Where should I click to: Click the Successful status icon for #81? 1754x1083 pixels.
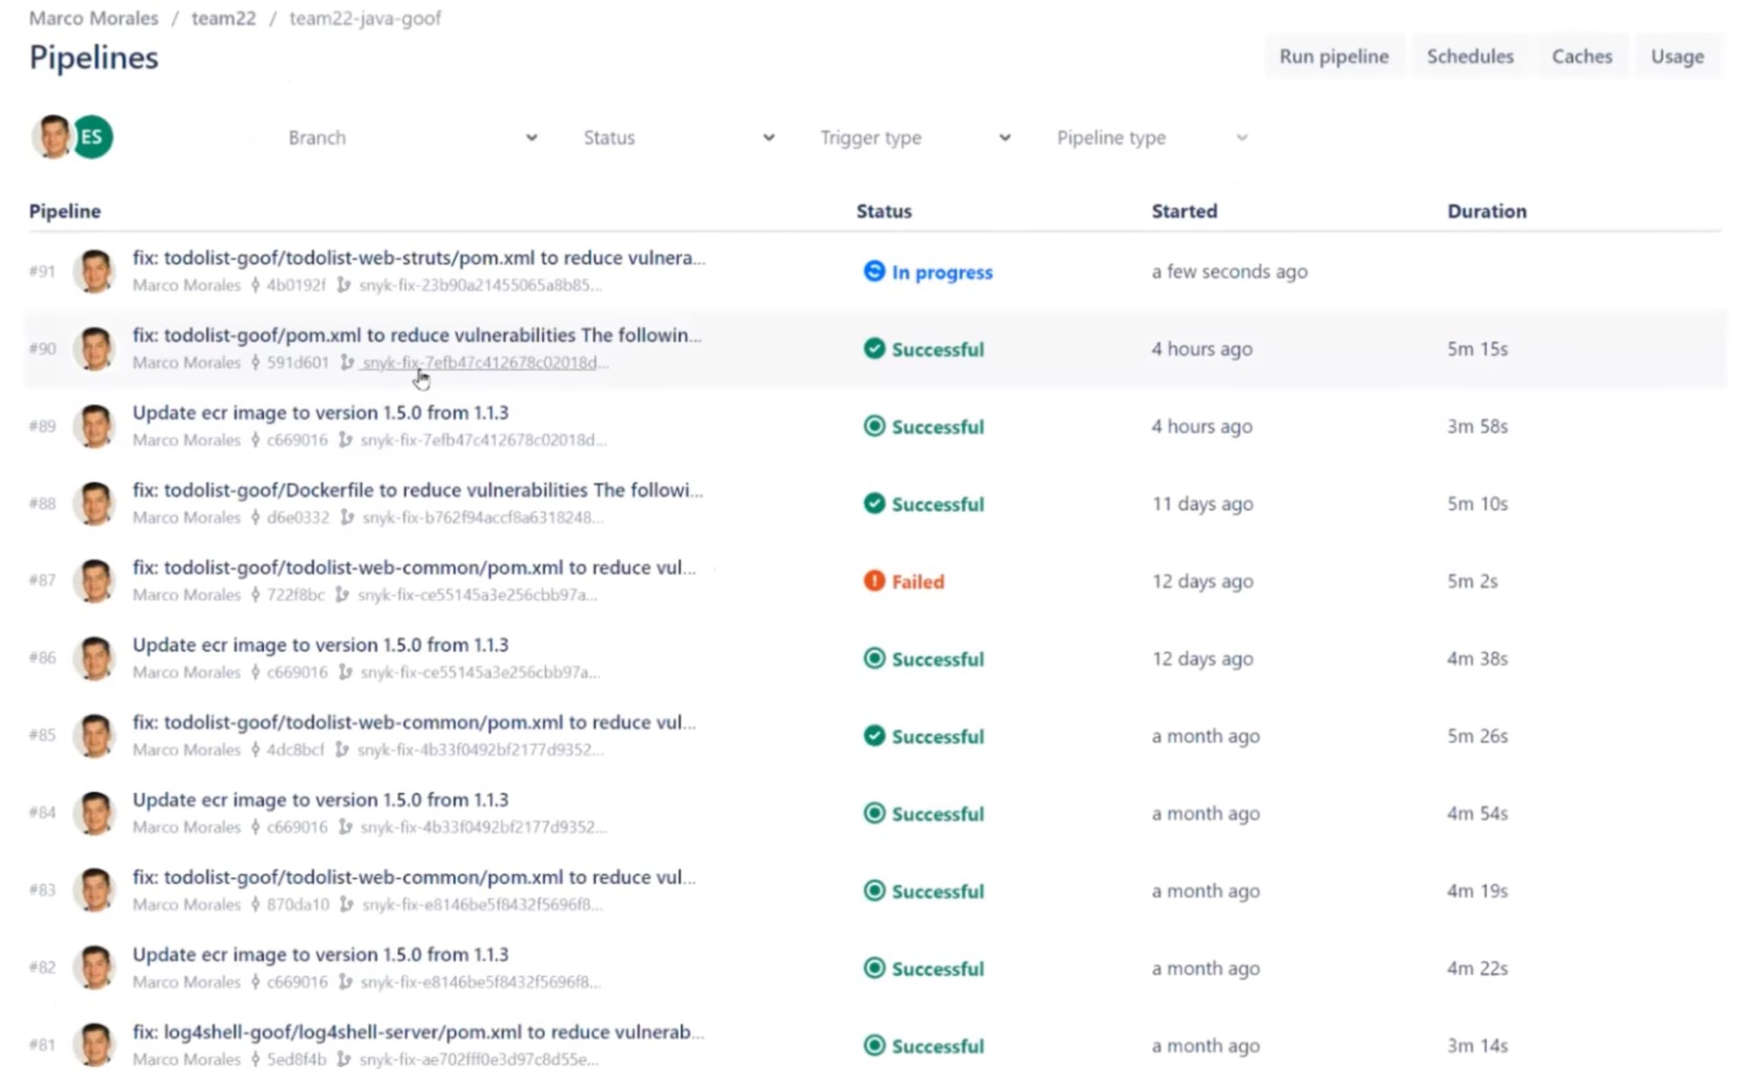pyautogui.click(x=874, y=1045)
